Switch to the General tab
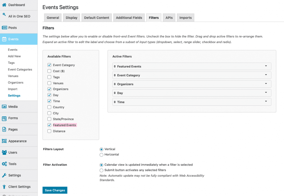 (53, 18)
